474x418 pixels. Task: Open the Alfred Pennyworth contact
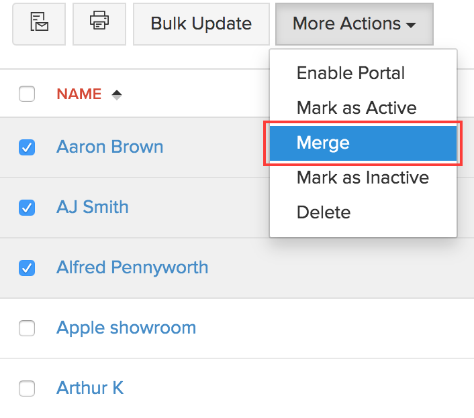point(132,267)
